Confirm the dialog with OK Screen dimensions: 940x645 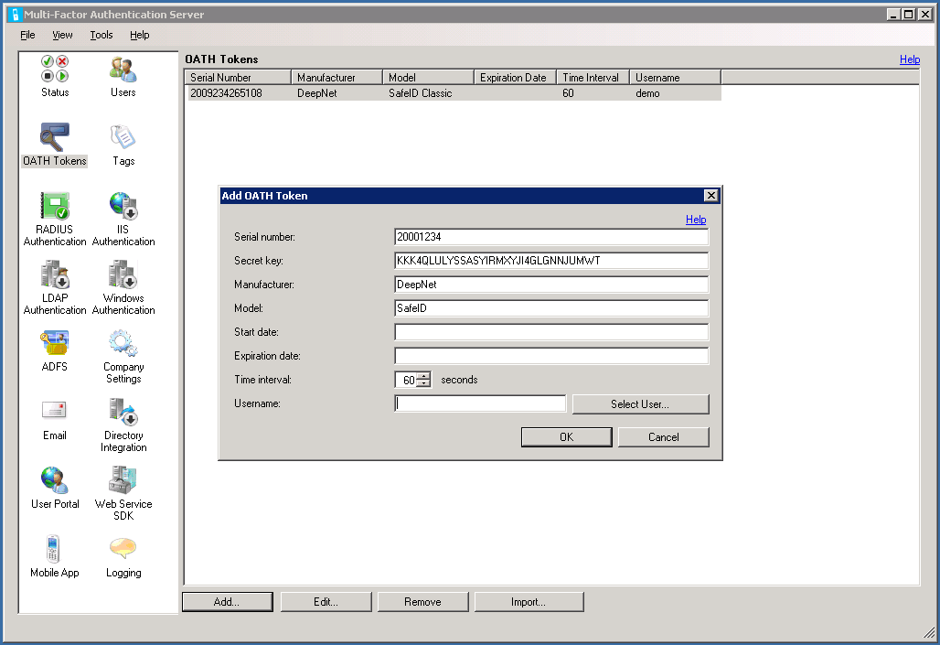pos(566,437)
